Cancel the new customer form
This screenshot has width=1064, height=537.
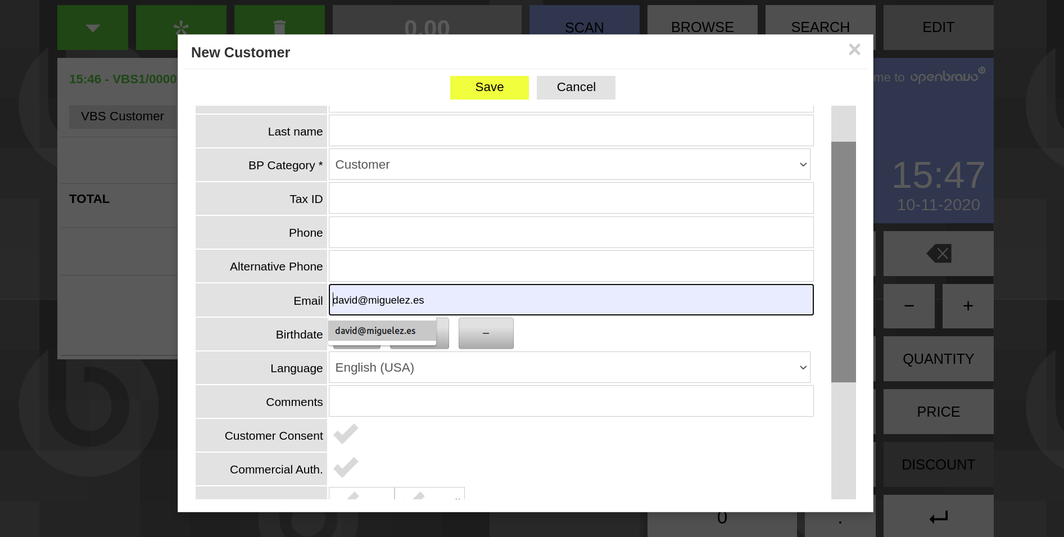coord(576,88)
